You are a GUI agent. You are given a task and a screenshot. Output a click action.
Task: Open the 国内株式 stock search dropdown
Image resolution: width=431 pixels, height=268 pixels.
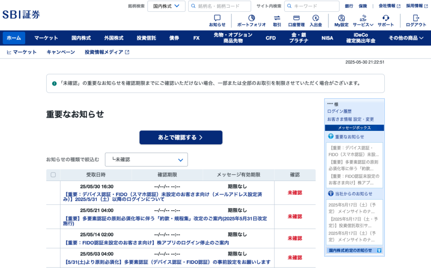[x=166, y=6]
